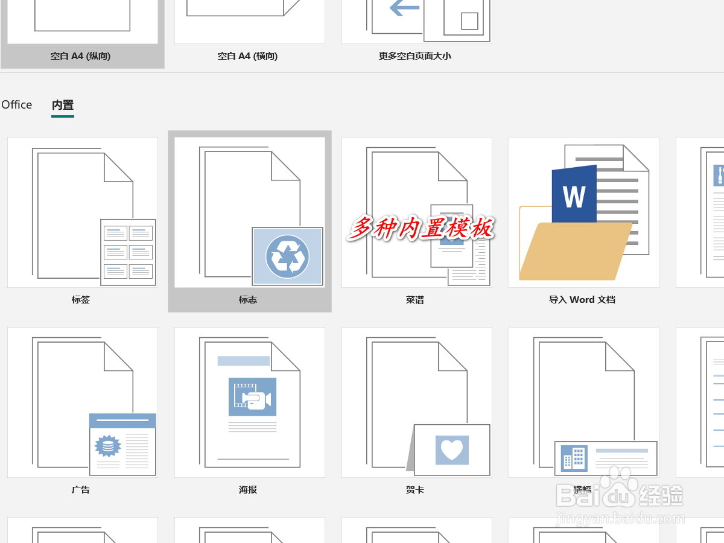Choose the 贺卡 greeting card template
This screenshot has width=724, height=543.
[x=417, y=402]
